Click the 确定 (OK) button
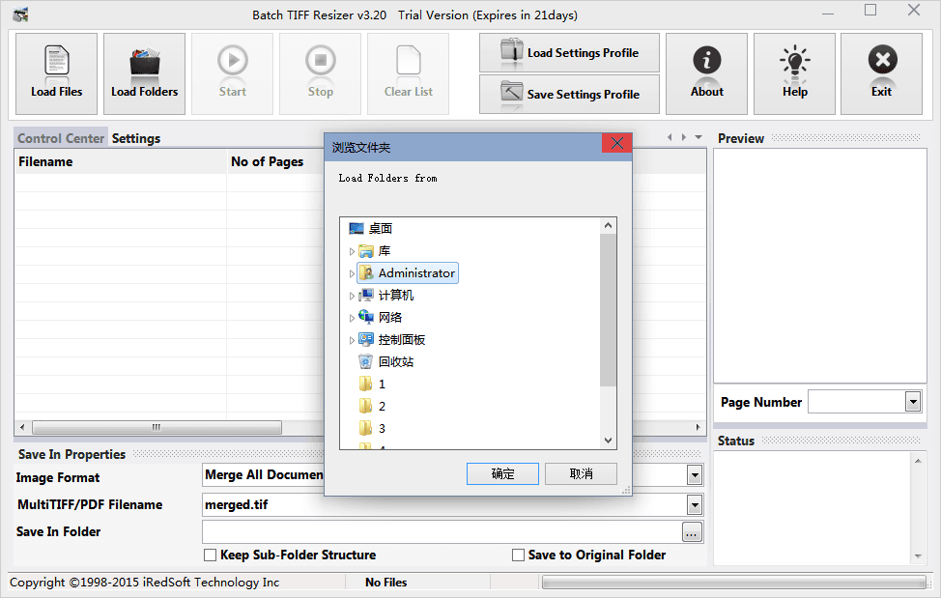 pyautogui.click(x=502, y=473)
